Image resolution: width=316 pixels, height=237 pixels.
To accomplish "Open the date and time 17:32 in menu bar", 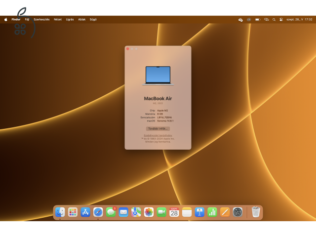I will [299, 20].
